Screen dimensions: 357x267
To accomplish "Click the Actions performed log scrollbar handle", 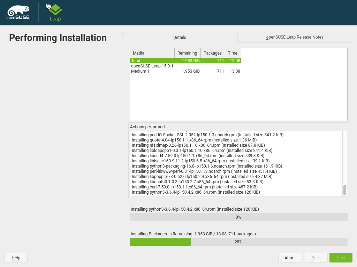I will (x=344, y=190).
